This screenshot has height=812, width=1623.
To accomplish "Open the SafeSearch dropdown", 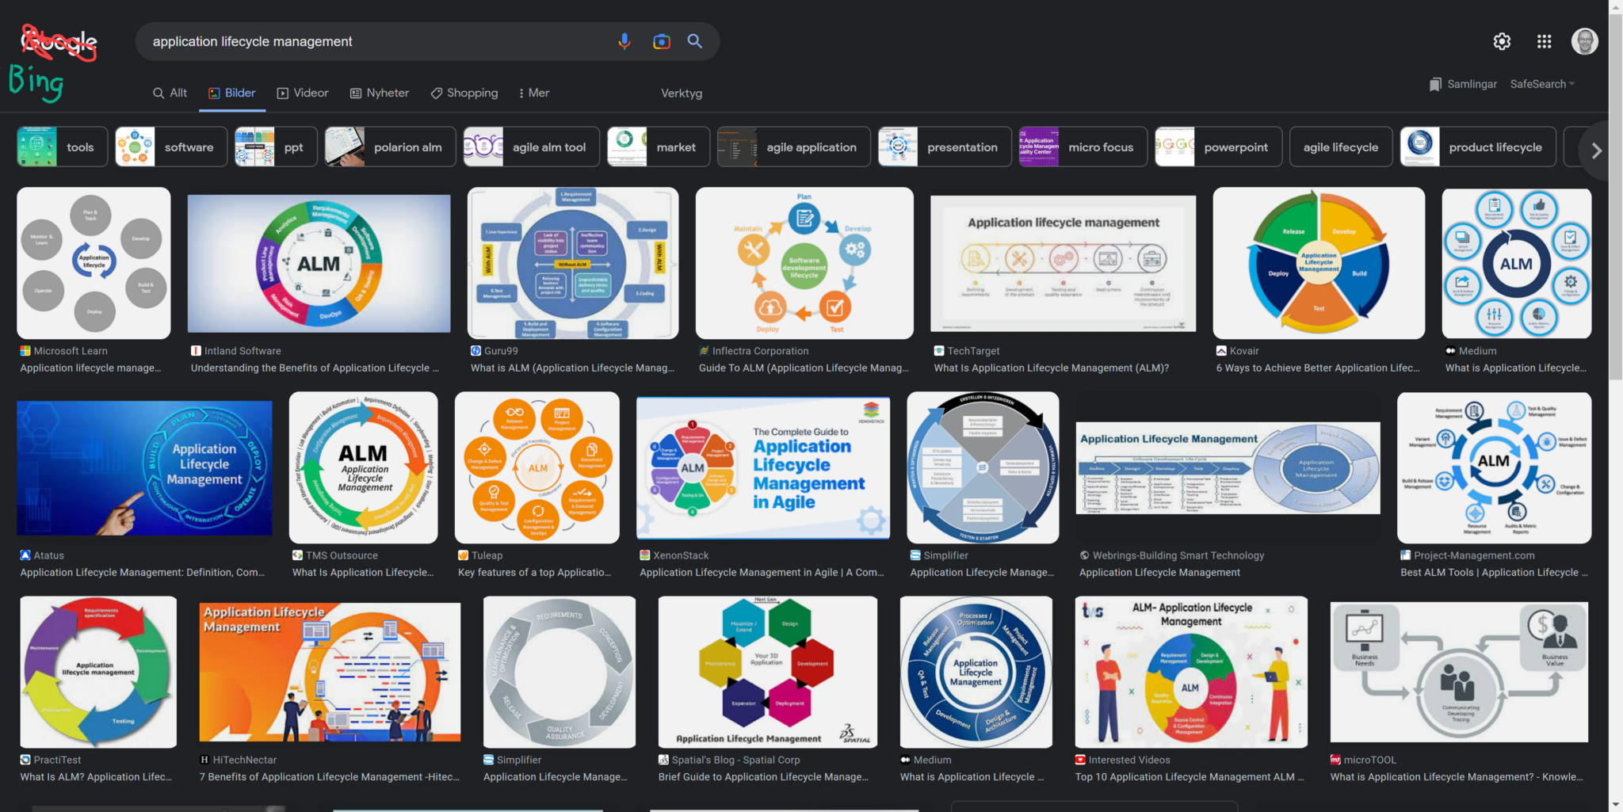I will [1541, 84].
